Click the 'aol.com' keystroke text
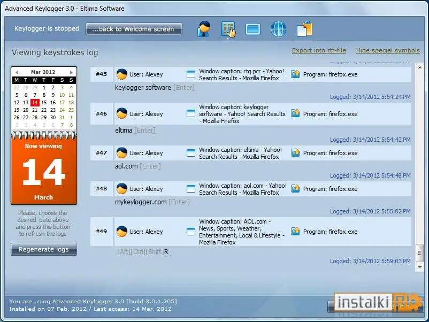Viewport: 429px width, 322px height. click(126, 166)
